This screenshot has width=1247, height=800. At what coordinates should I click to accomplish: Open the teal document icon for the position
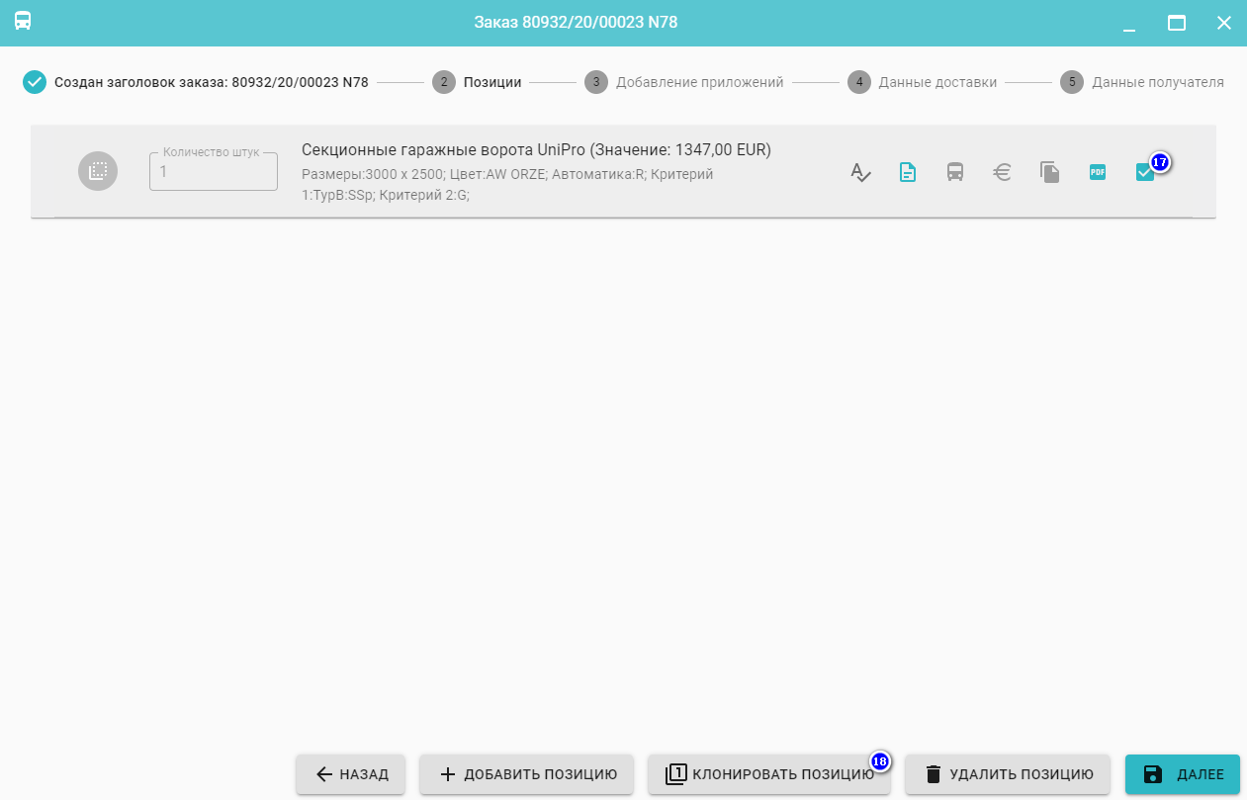907,172
